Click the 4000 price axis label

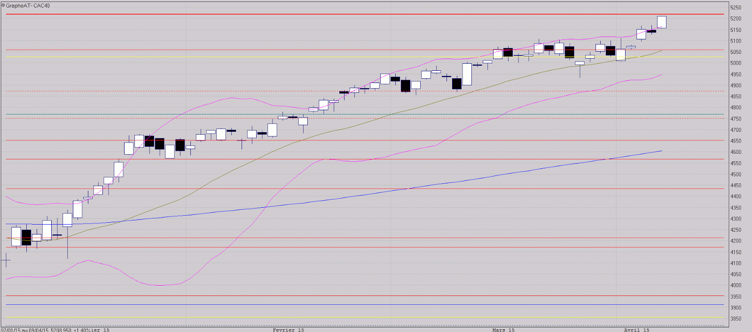(x=736, y=286)
